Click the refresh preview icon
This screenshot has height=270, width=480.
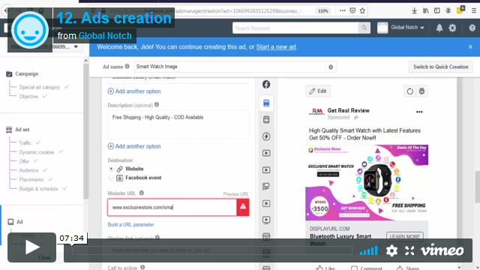pyautogui.click(x=410, y=91)
